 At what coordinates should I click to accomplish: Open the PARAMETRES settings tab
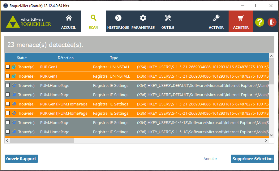pos(143,22)
